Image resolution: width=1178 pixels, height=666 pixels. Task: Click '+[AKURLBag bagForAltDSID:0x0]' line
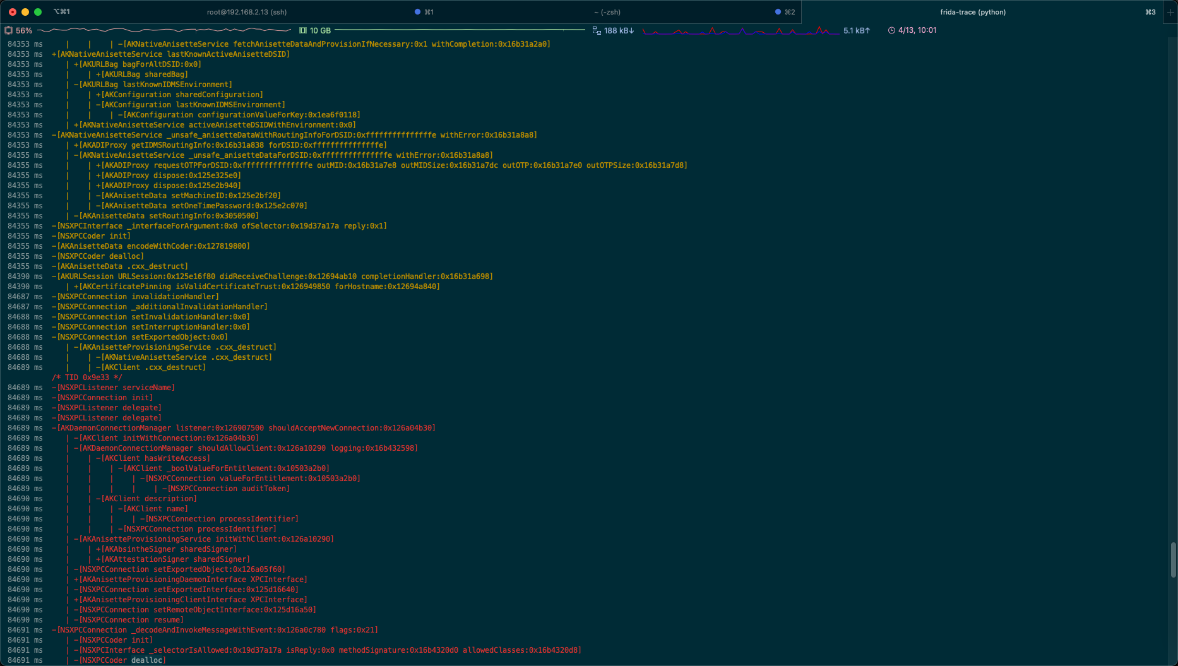click(138, 64)
